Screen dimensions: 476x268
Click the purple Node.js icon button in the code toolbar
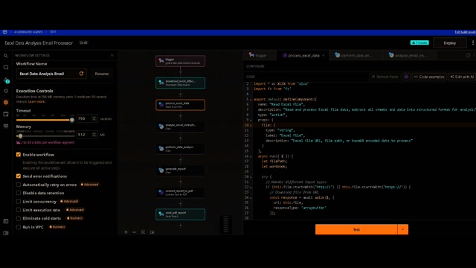pyautogui.click(x=406, y=77)
